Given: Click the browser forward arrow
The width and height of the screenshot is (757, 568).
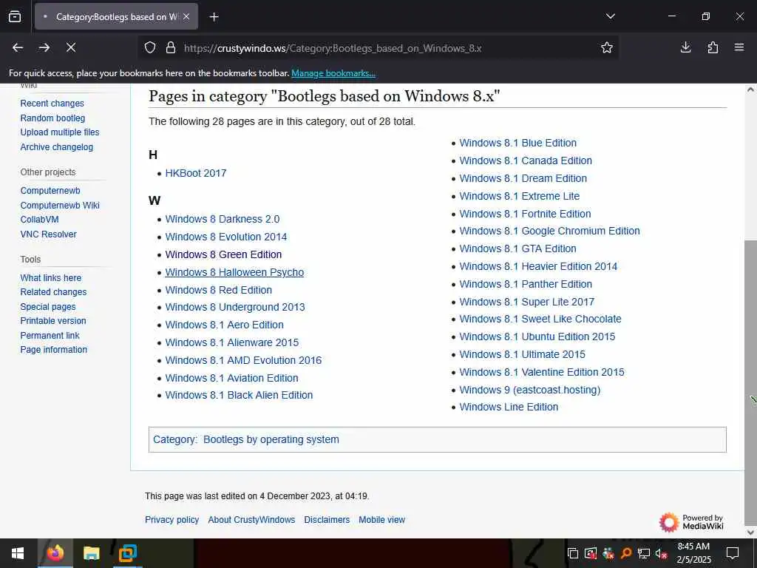Looking at the screenshot, I should (x=44, y=47).
